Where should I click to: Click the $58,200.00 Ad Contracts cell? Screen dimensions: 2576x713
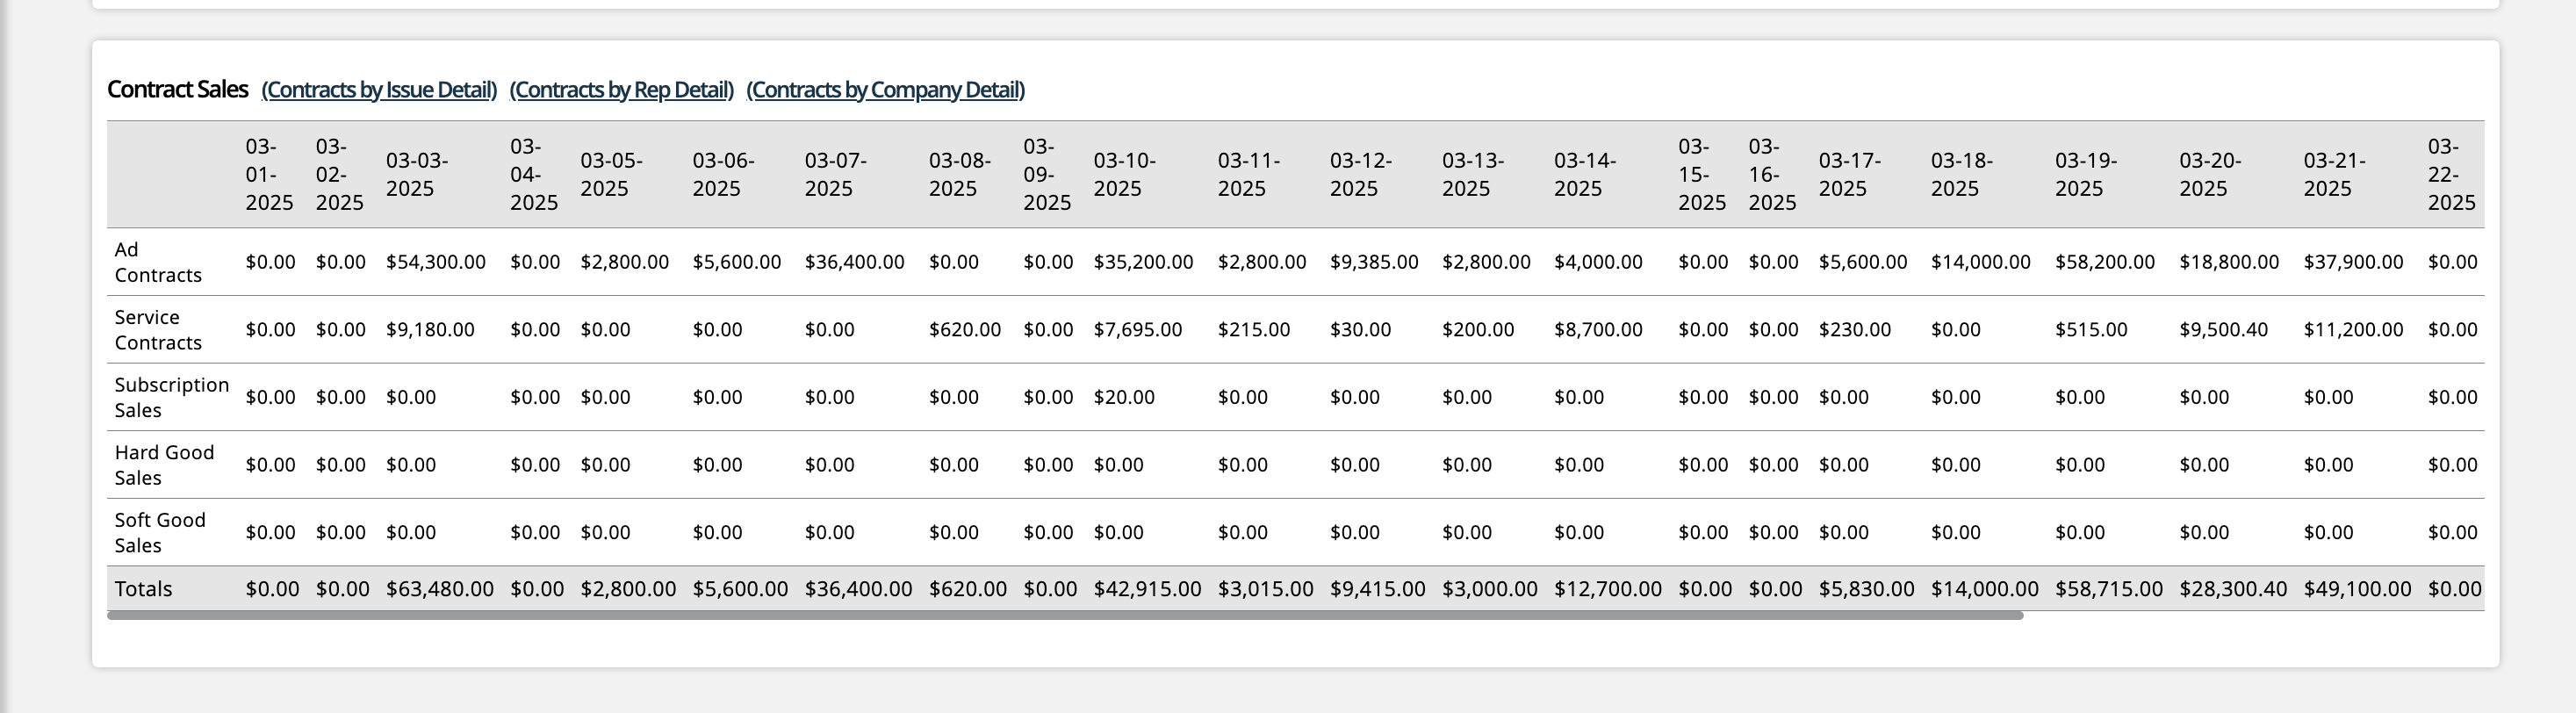[x=2104, y=262]
